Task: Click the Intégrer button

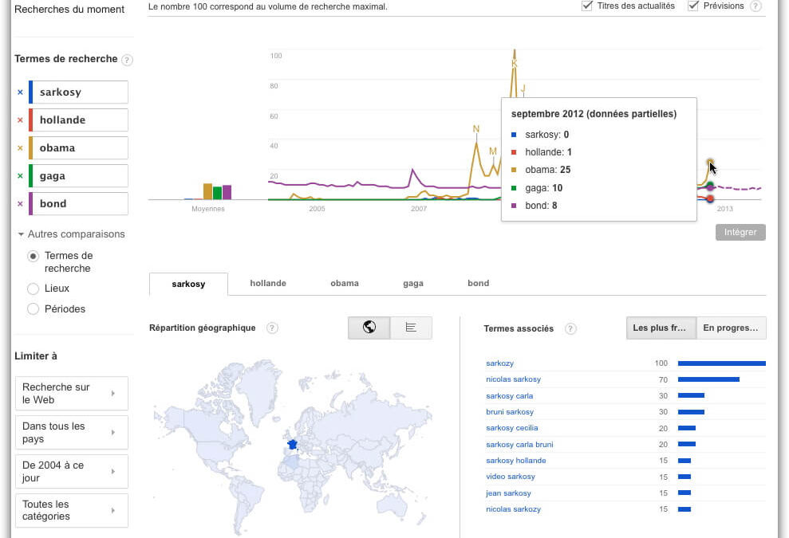Action: 740,232
